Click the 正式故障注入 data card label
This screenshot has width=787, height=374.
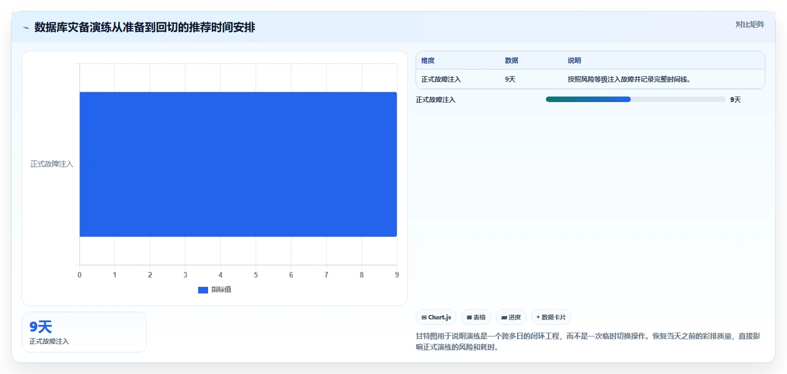[49, 341]
